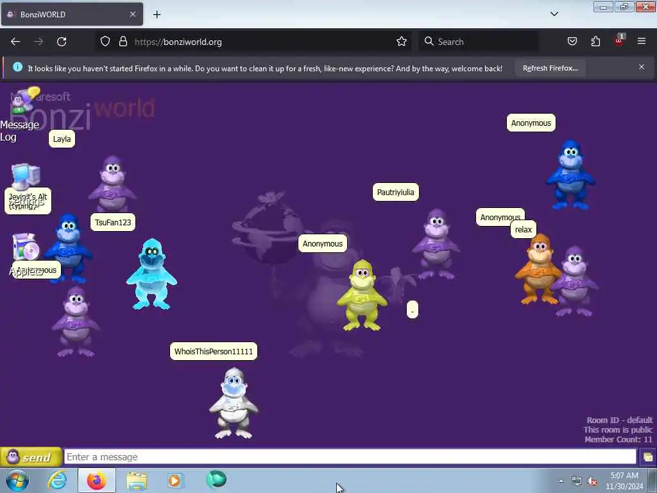Launch Internet Explorer from taskbar
Viewport: 657px width, 493px height.
[57, 480]
